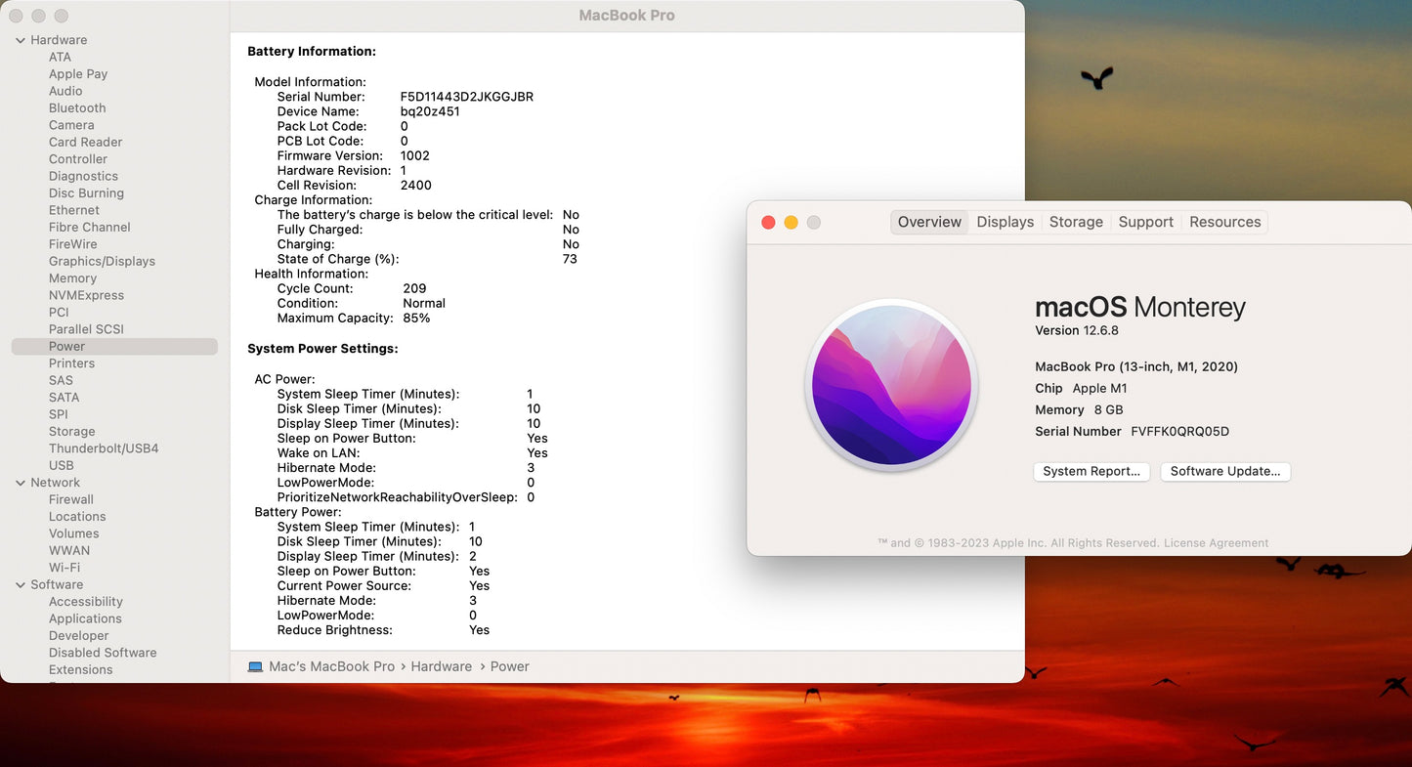1412x767 pixels.
Task: Click battery serial number F5D11443D2JKGGJBR
Action: point(467,97)
